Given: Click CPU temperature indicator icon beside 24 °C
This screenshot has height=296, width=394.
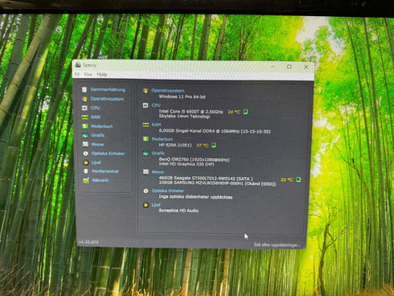Looking at the screenshot, I should pyautogui.click(x=245, y=112).
